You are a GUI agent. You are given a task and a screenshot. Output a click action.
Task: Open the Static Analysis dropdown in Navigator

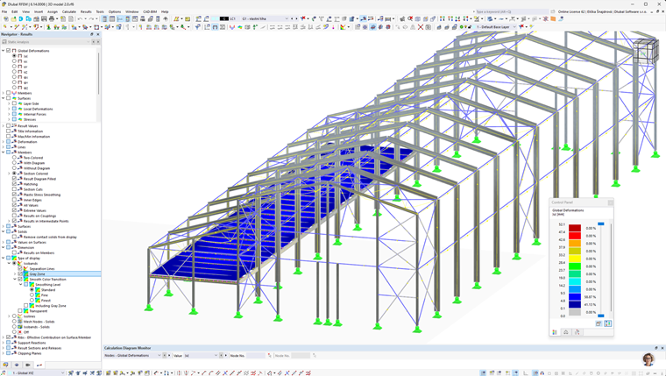pyautogui.click(x=89, y=42)
